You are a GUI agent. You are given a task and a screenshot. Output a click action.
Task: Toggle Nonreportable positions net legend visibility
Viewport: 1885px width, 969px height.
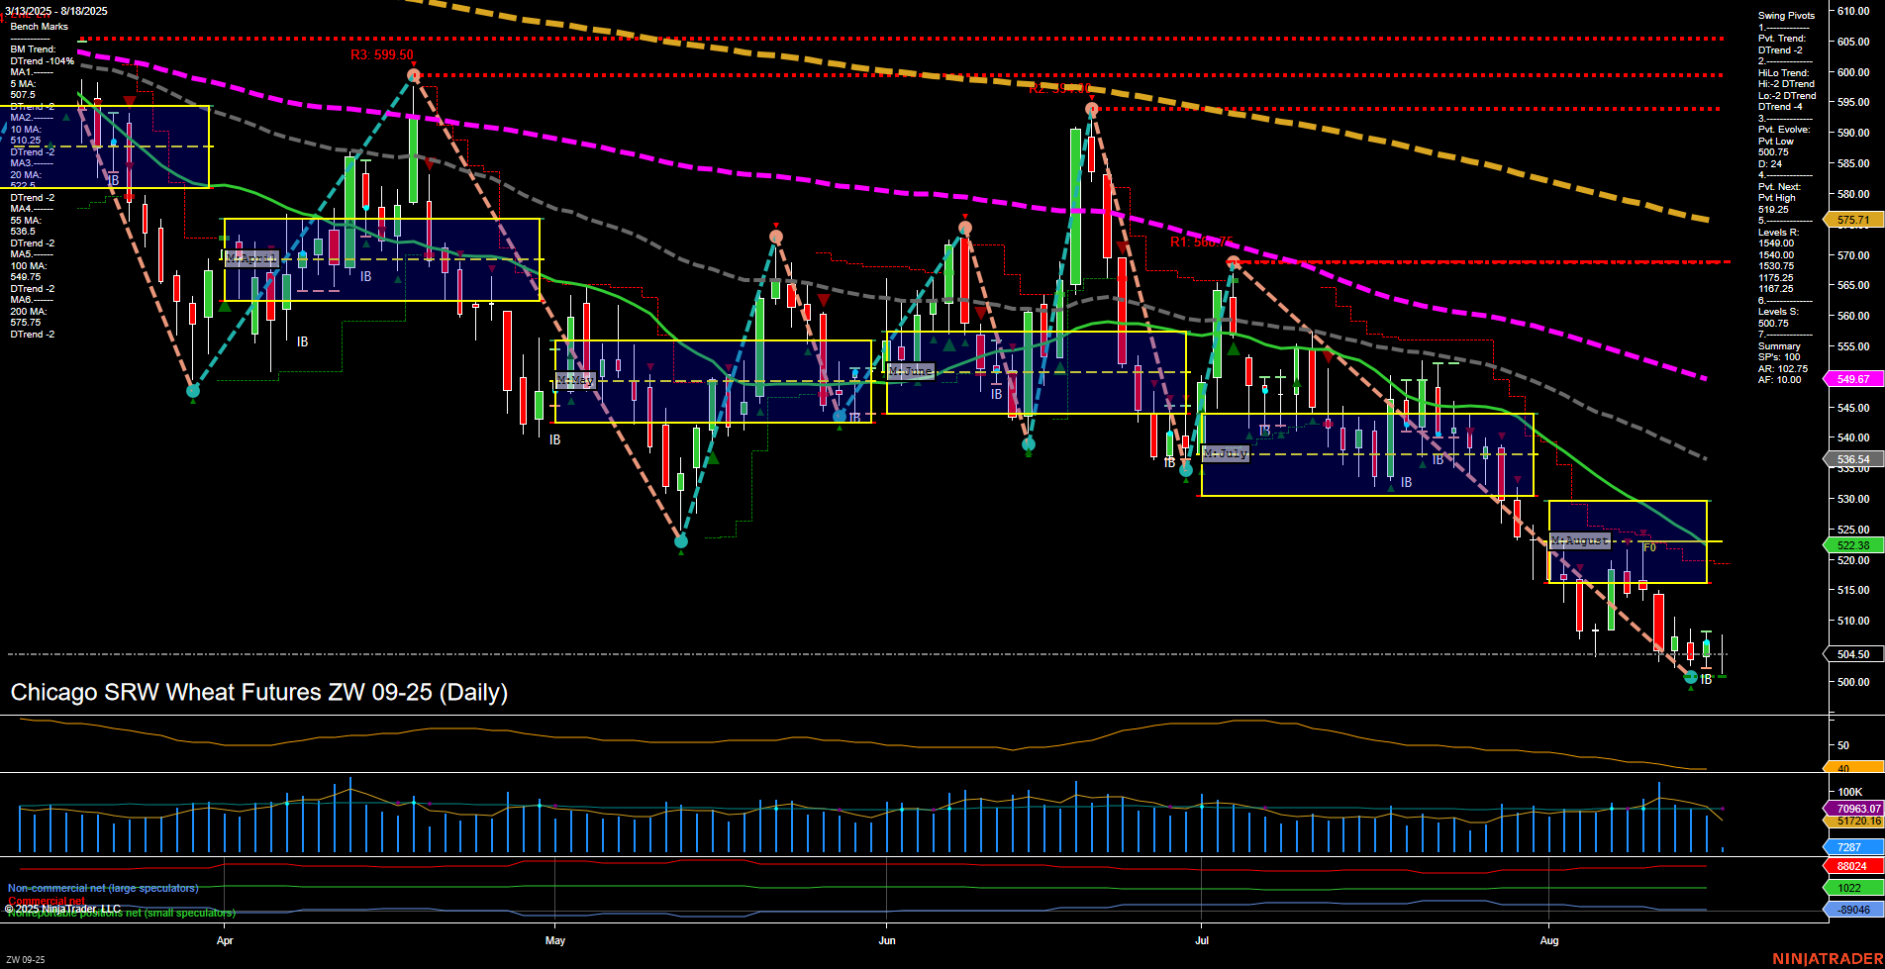pyautogui.click(x=122, y=913)
